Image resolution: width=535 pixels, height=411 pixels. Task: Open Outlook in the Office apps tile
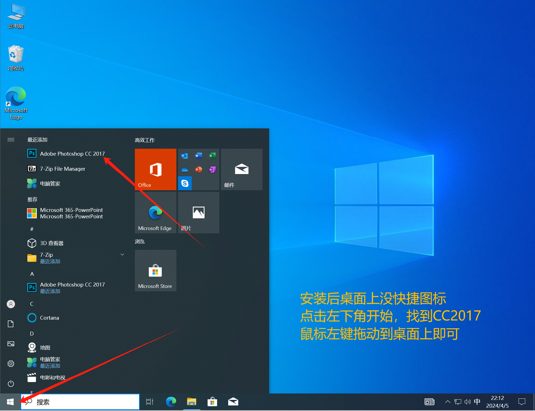click(185, 156)
